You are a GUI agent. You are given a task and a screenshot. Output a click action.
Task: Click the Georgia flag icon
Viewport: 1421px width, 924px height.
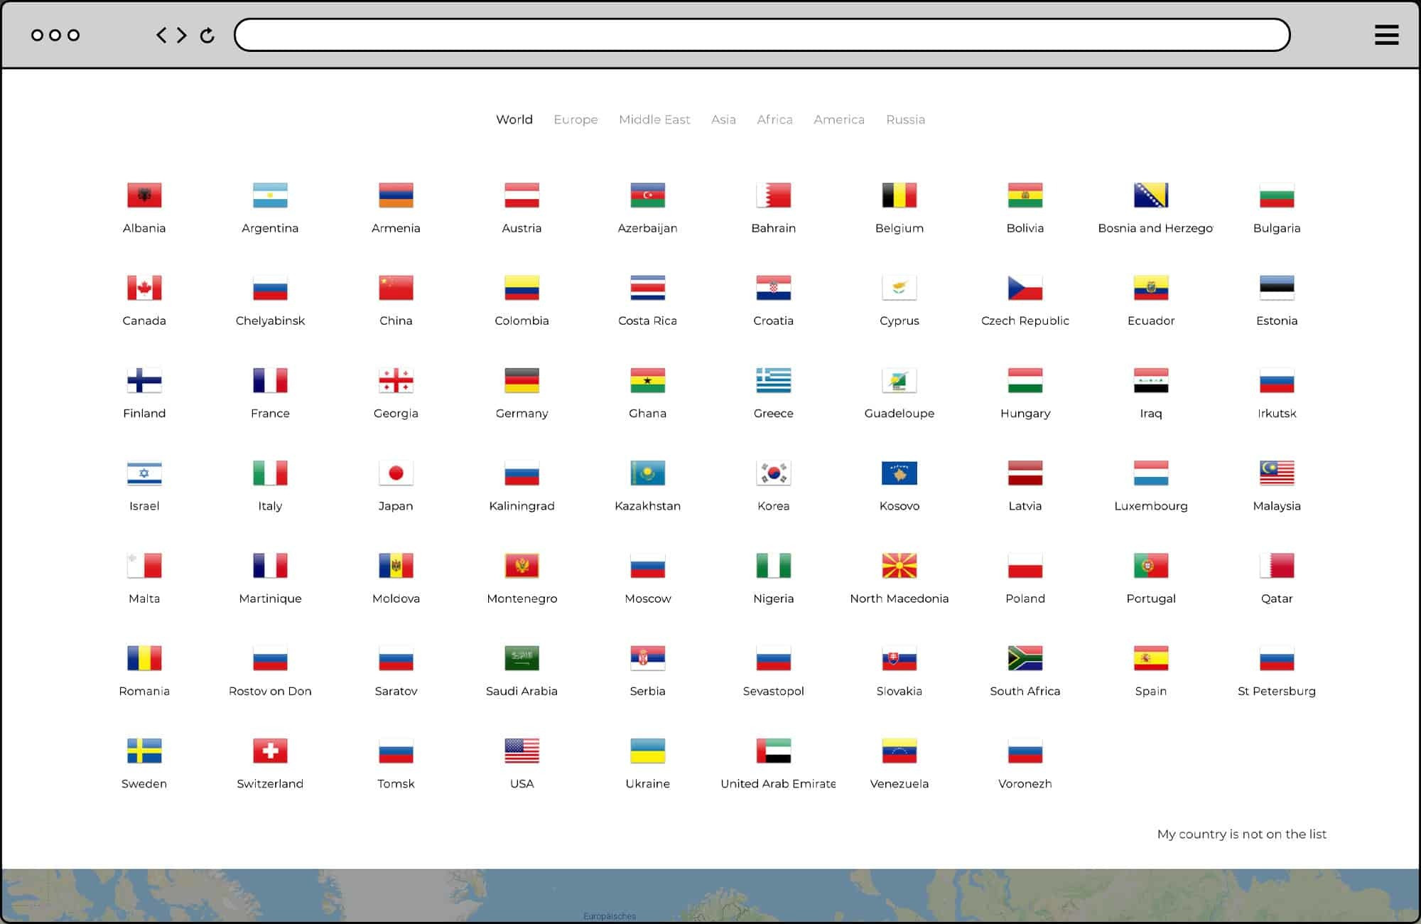pos(396,381)
